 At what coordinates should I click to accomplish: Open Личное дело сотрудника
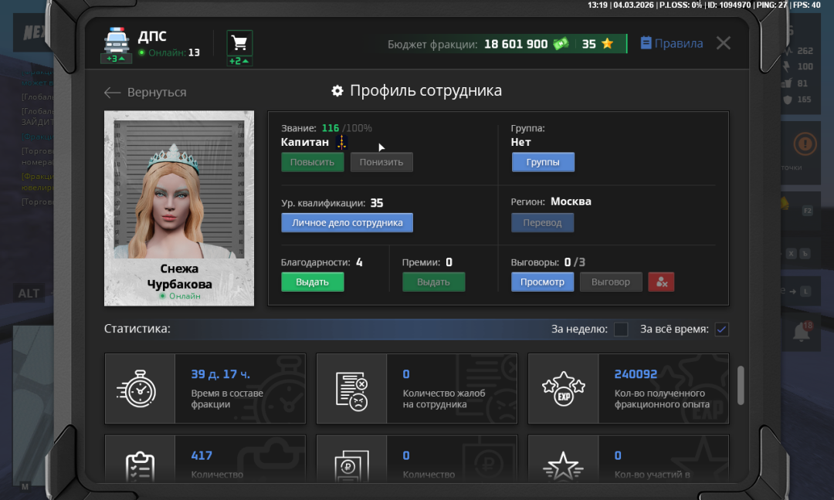(347, 223)
